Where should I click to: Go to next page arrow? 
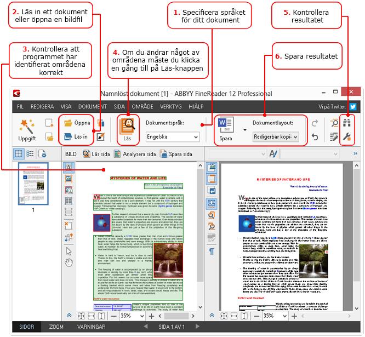click(198, 326)
